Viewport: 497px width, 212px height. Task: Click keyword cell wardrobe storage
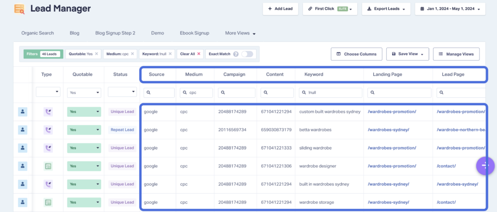[316, 202]
